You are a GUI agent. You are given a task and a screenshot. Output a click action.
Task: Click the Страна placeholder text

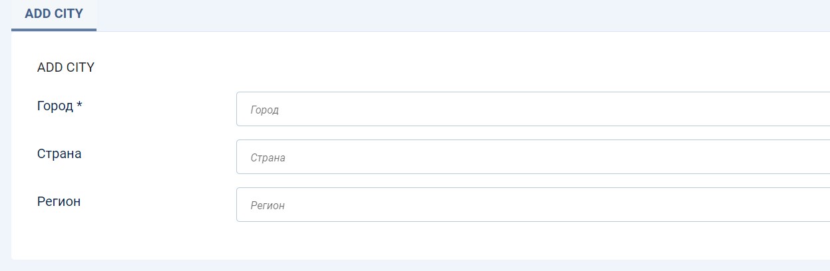pyautogui.click(x=268, y=158)
